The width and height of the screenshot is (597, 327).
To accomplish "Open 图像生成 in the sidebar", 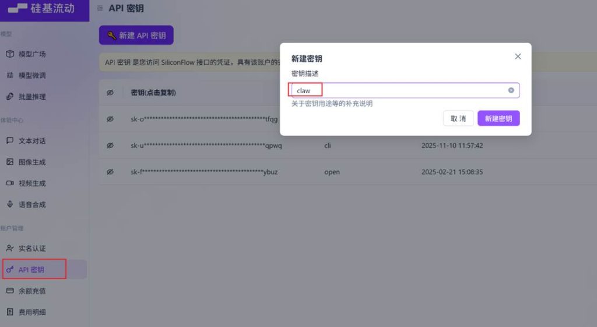I will (x=32, y=162).
